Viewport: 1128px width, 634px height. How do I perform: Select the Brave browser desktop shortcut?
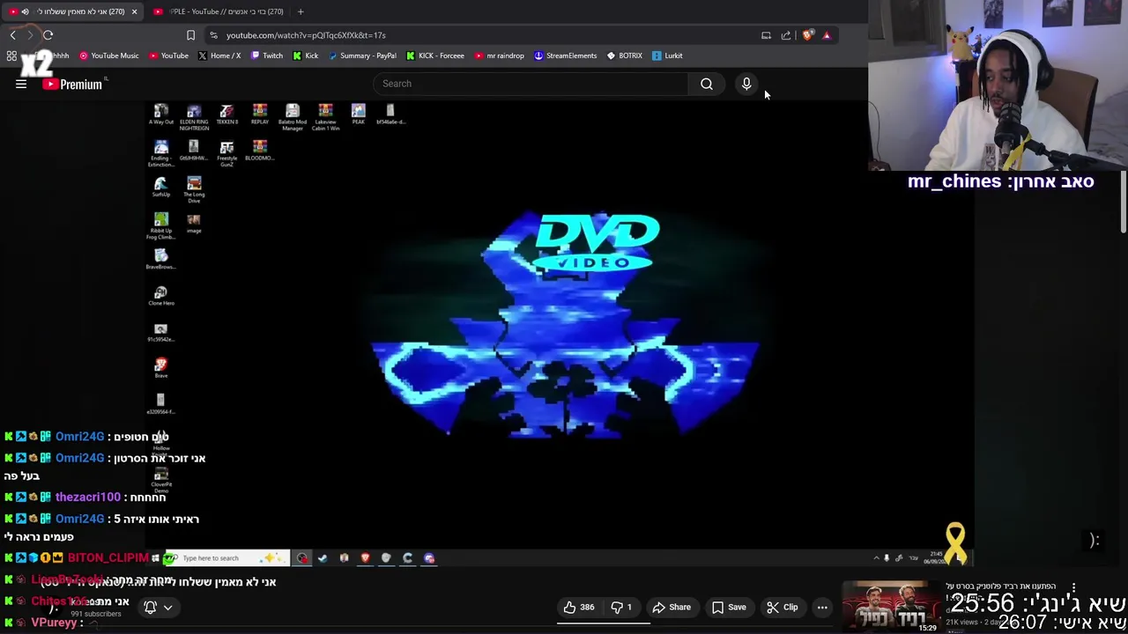160,367
